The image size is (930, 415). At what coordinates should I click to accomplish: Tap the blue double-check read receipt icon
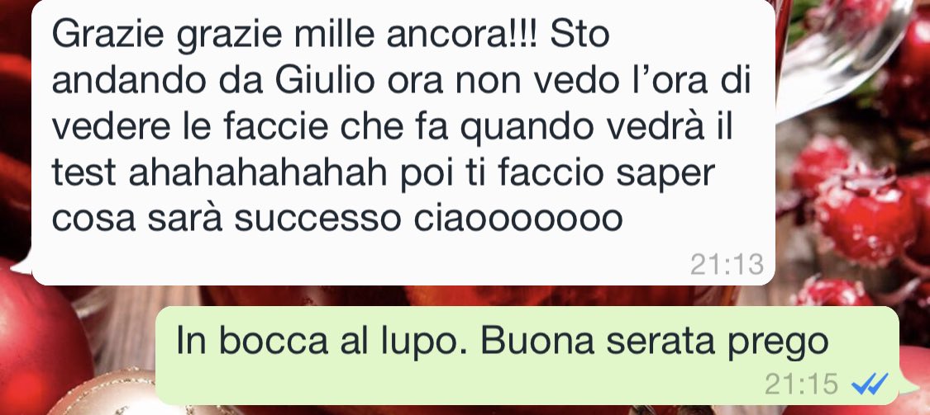[x=870, y=384]
